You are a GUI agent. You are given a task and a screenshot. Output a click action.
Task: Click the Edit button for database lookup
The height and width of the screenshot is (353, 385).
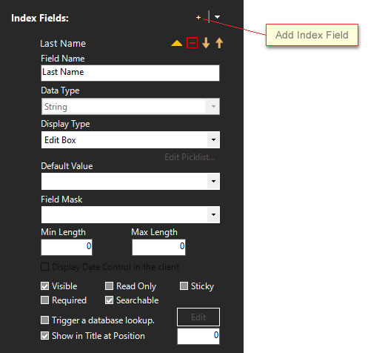click(x=198, y=317)
